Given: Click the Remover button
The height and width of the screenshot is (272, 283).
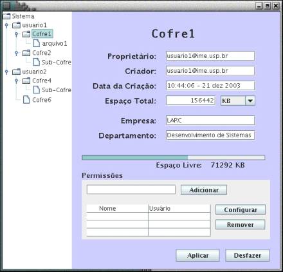Looking at the screenshot, I should 241,224.
